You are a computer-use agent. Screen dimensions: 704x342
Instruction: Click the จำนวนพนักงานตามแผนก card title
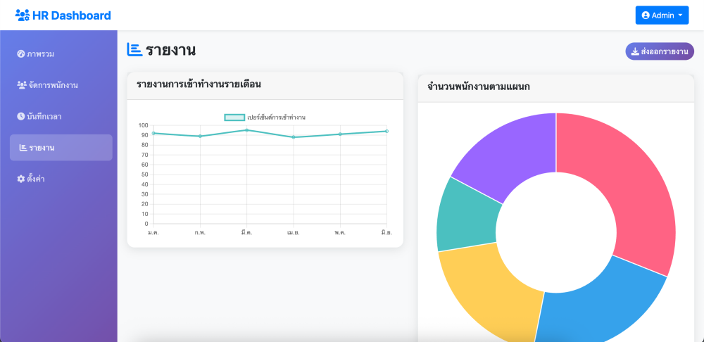(x=479, y=87)
